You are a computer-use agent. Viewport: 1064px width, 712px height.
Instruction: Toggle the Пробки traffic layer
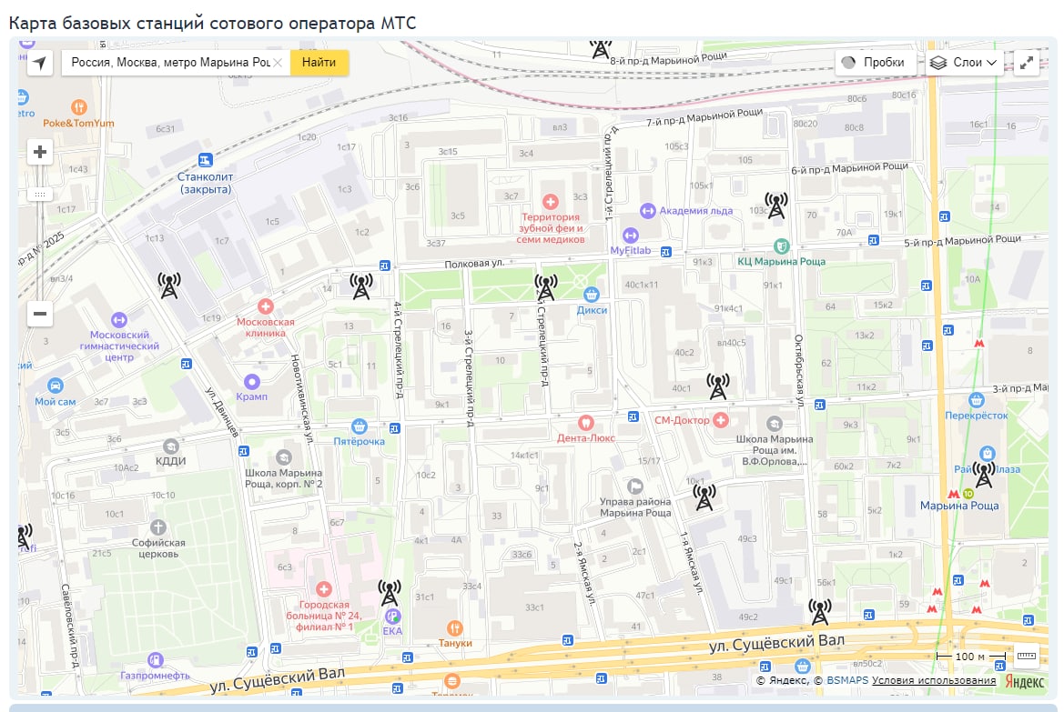[874, 63]
